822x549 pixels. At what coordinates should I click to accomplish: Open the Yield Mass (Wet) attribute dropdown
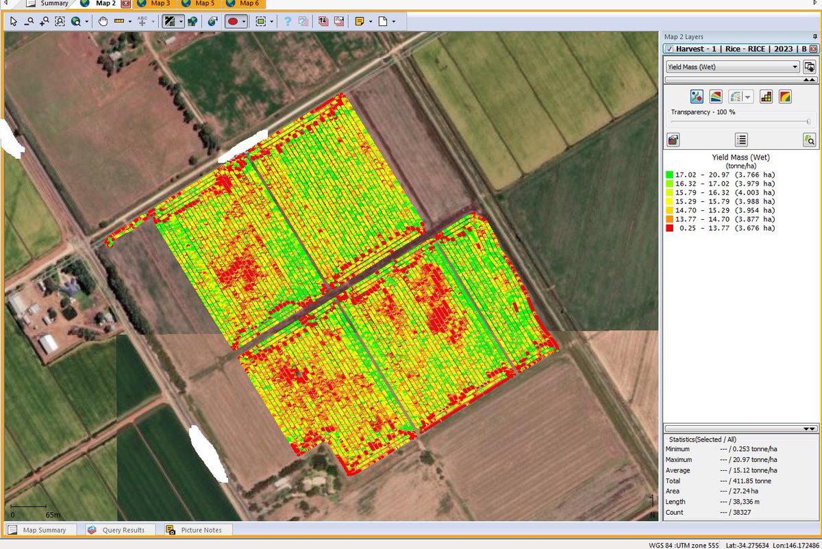click(733, 66)
